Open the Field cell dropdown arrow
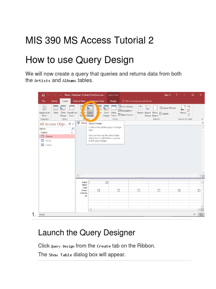This screenshot has height=289, width=216. coord(107,182)
